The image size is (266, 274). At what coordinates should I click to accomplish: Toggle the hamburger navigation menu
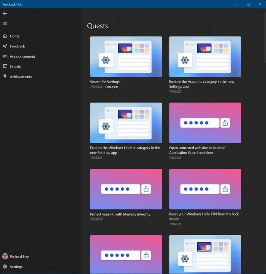pyautogui.click(x=5, y=24)
